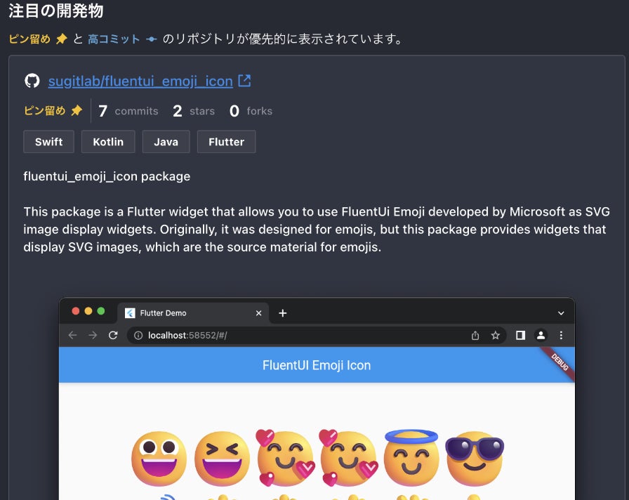Click the GitHub logo icon
629x500 pixels.
click(32, 81)
